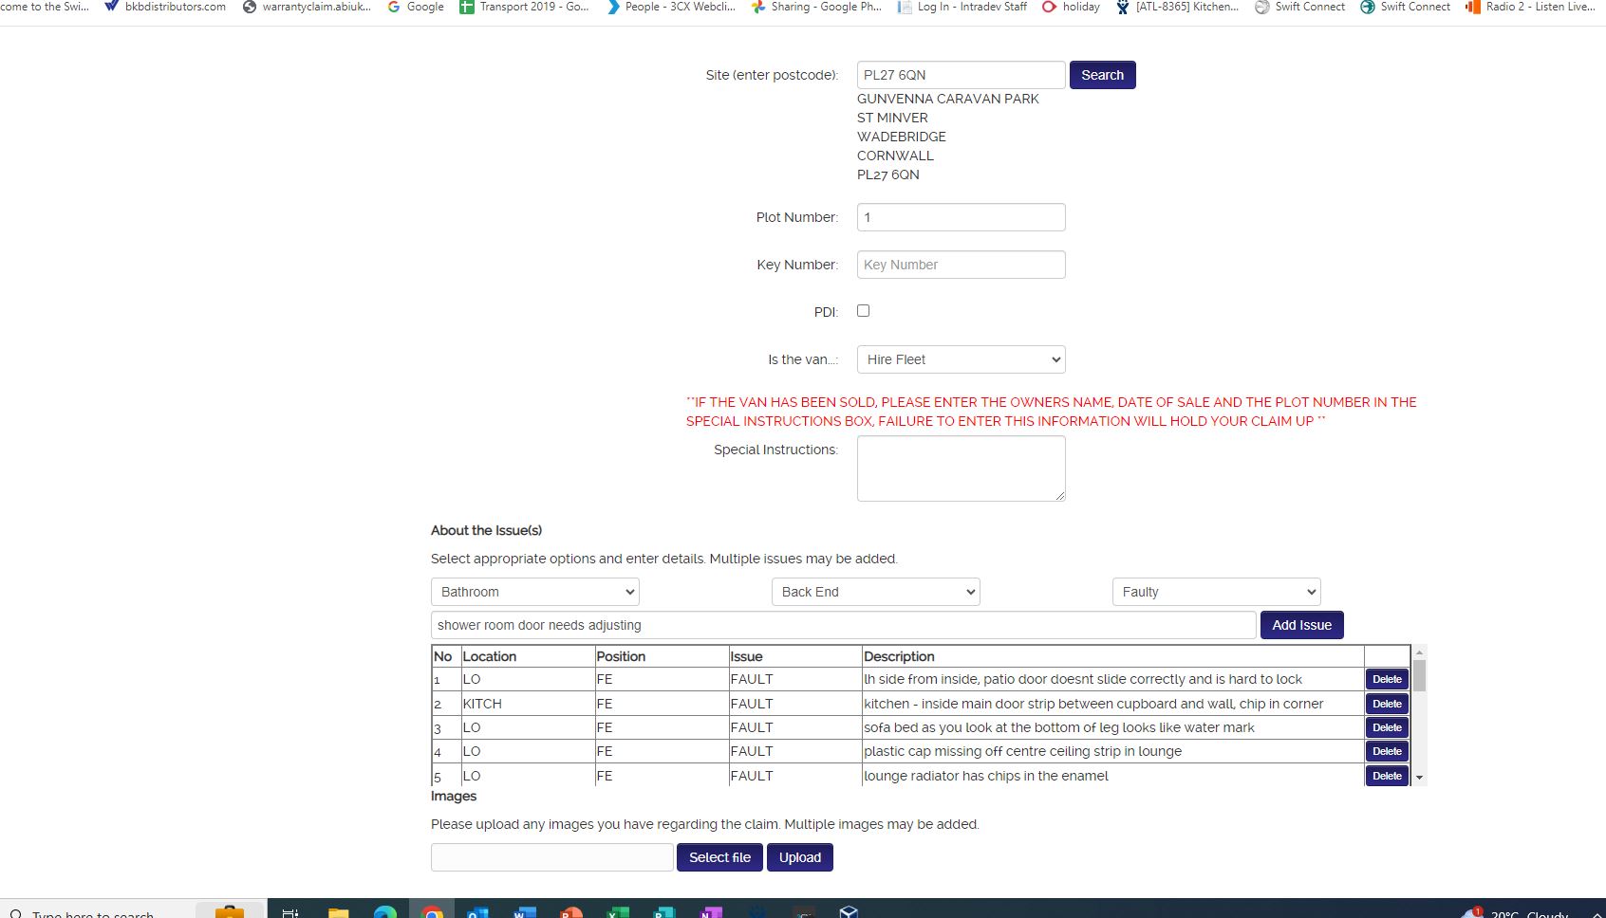This screenshot has width=1606, height=918.
Task: Click the 'ST MINVER' address line
Action: (892, 118)
